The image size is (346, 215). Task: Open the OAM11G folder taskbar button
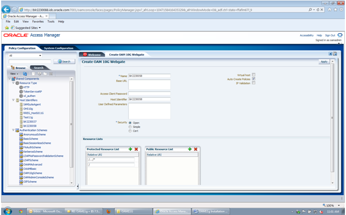(x=133, y=211)
